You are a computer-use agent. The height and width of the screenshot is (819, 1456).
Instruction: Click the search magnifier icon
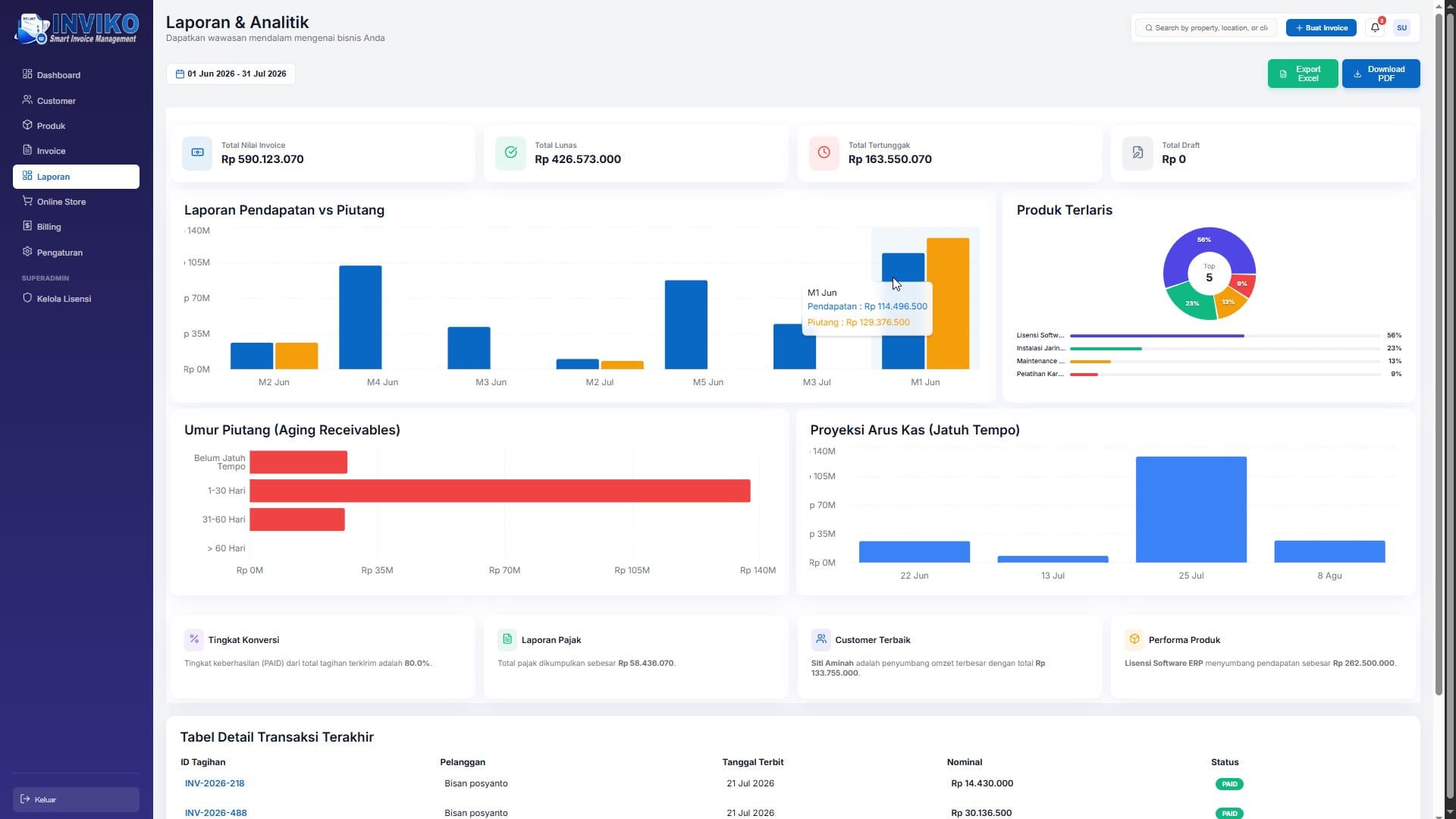pyautogui.click(x=1149, y=28)
